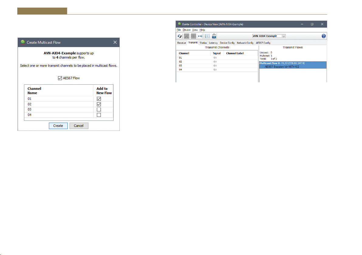This screenshot has height=255, width=362.
Task: Open the View menu
Action: 195,30
